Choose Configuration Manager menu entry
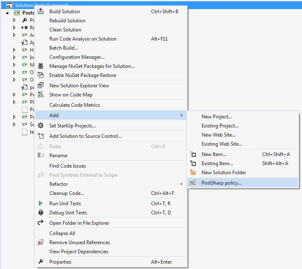The image size is (302, 269). coord(77,57)
